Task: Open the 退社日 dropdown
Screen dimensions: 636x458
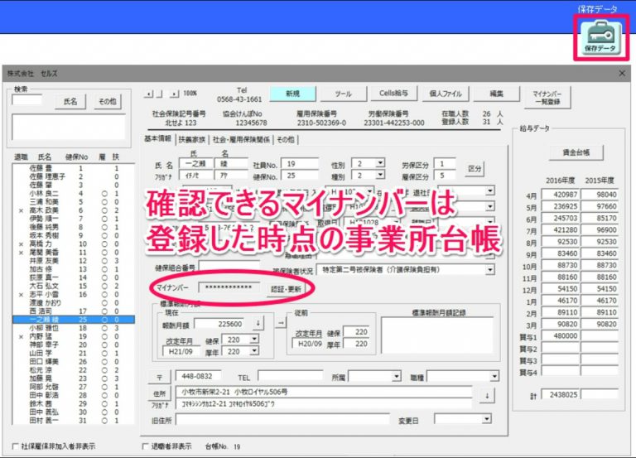Action: point(490,190)
